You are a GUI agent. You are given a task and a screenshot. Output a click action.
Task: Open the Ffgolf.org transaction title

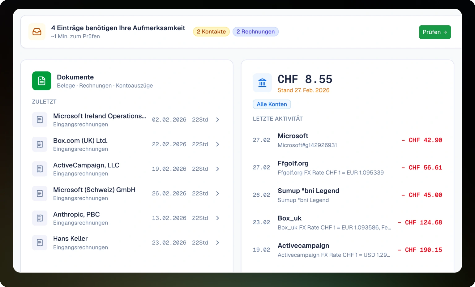coord(293,163)
